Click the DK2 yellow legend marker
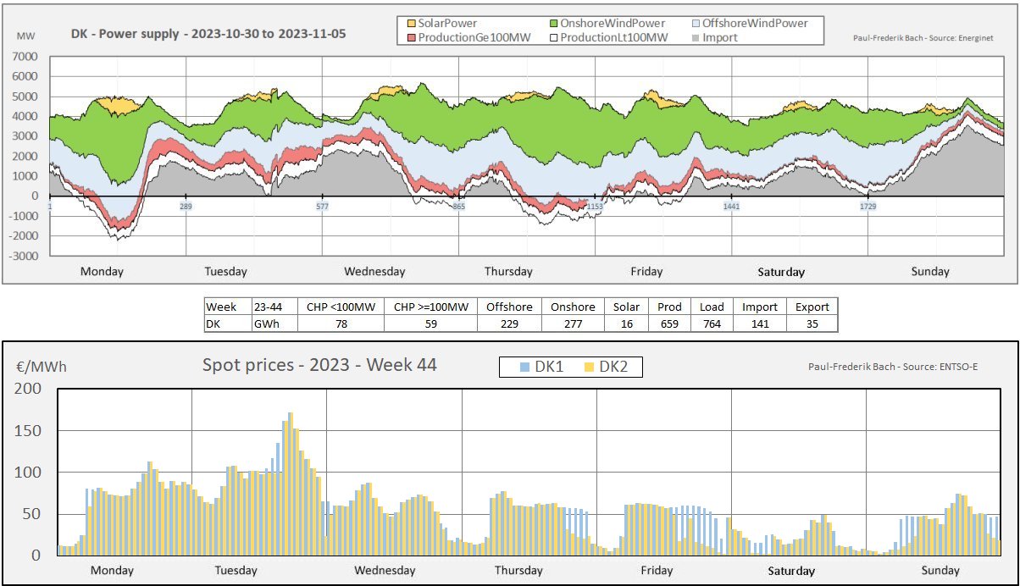Screen dimensions: 1020x586 (585, 367)
